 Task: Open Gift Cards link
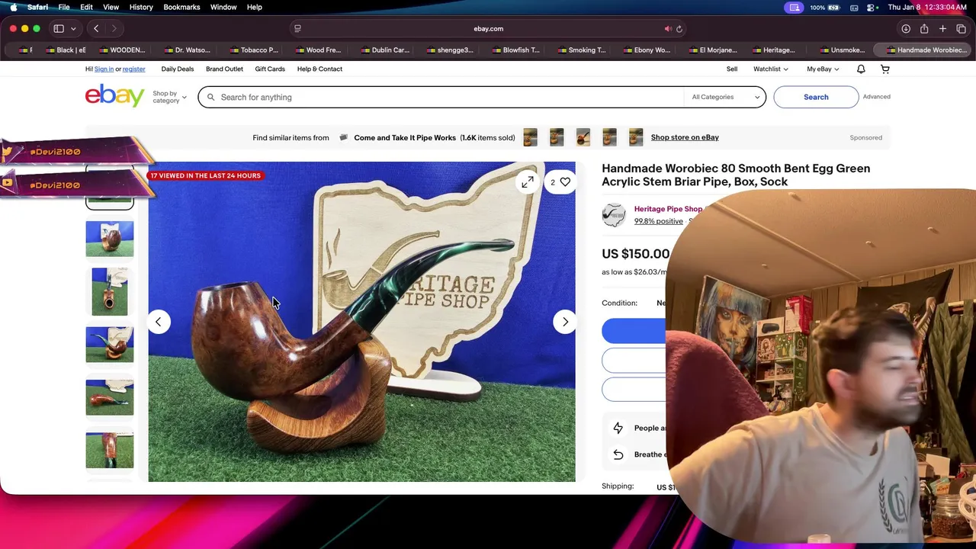tap(270, 69)
